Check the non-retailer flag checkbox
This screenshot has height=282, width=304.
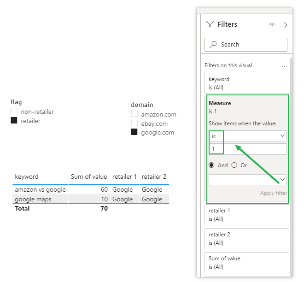14,112
